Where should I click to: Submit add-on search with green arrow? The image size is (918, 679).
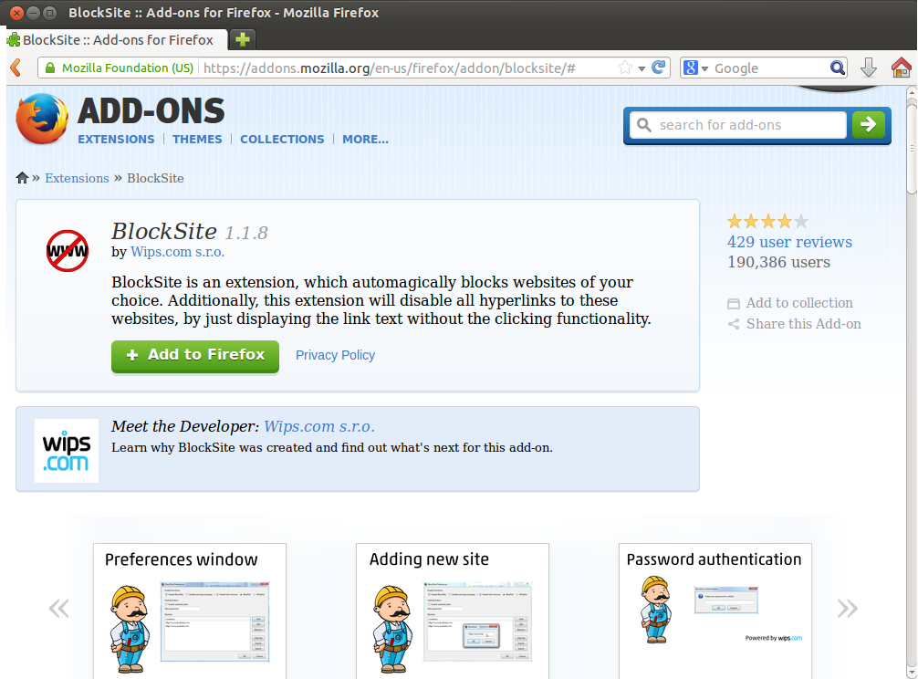pyautogui.click(x=868, y=125)
